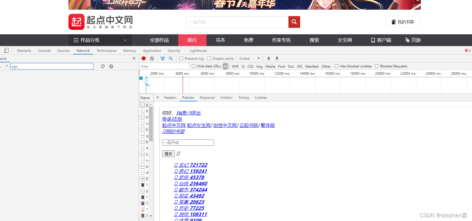
Task: Filter requests by Manifest type
Action: pos(312,67)
